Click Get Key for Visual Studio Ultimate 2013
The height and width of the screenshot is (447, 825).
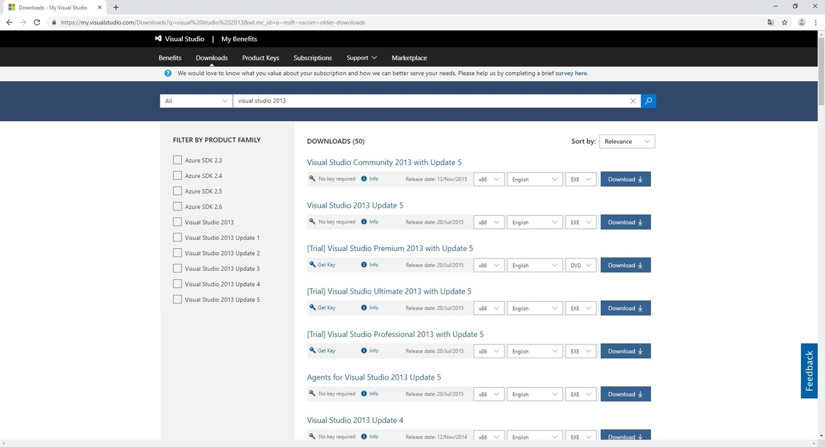pyautogui.click(x=322, y=307)
